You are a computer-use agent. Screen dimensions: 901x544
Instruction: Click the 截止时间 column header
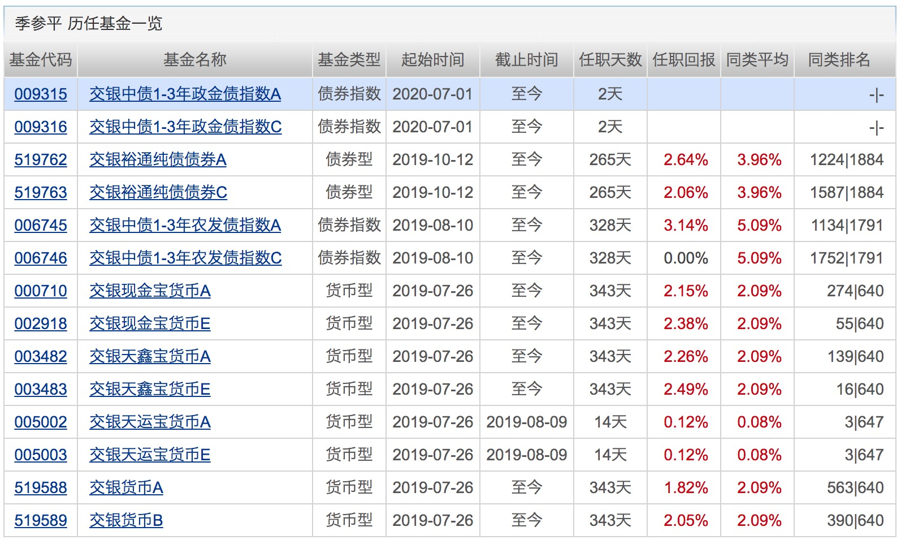click(x=527, y=59)
